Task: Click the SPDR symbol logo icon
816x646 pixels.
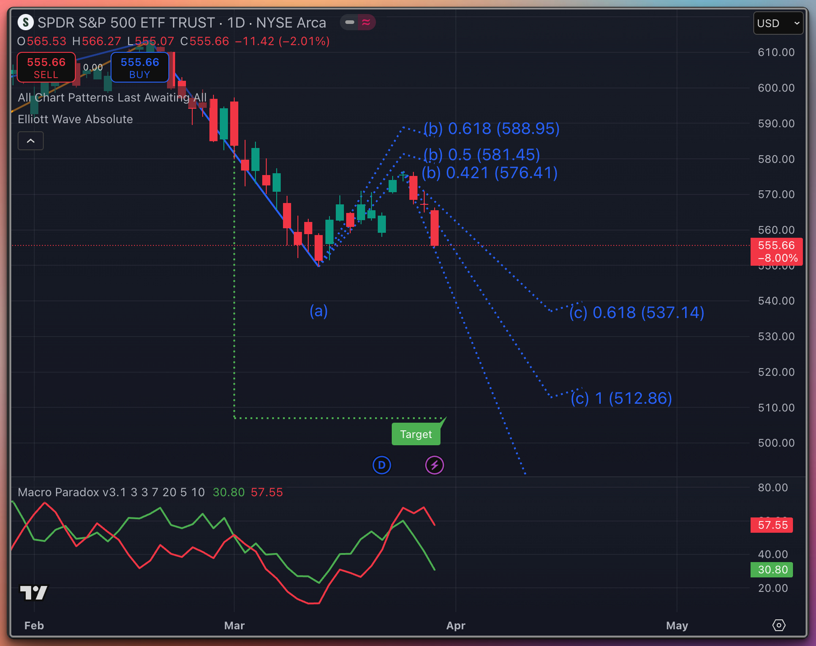Action: click(26, 22)
